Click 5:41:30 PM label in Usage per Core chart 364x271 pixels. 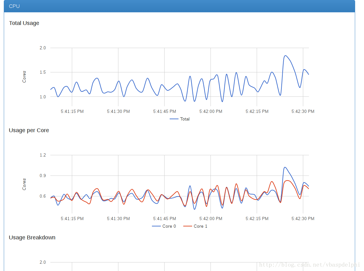pyautogui.click(x=118, y=219)
